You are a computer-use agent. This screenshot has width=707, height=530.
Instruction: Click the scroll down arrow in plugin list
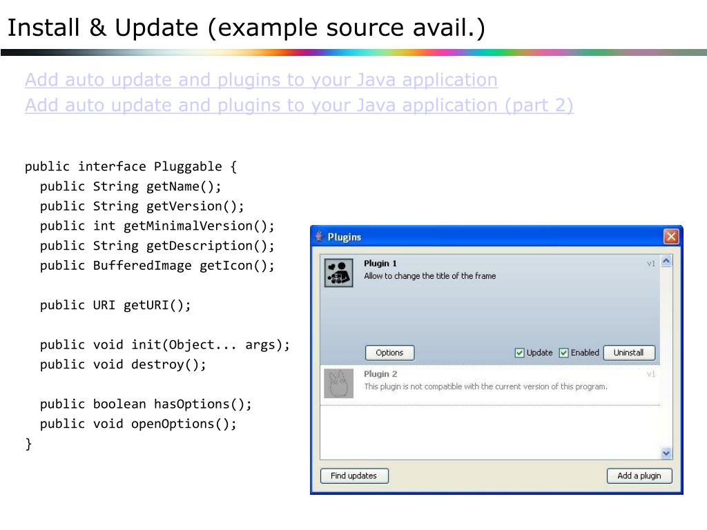666,453
